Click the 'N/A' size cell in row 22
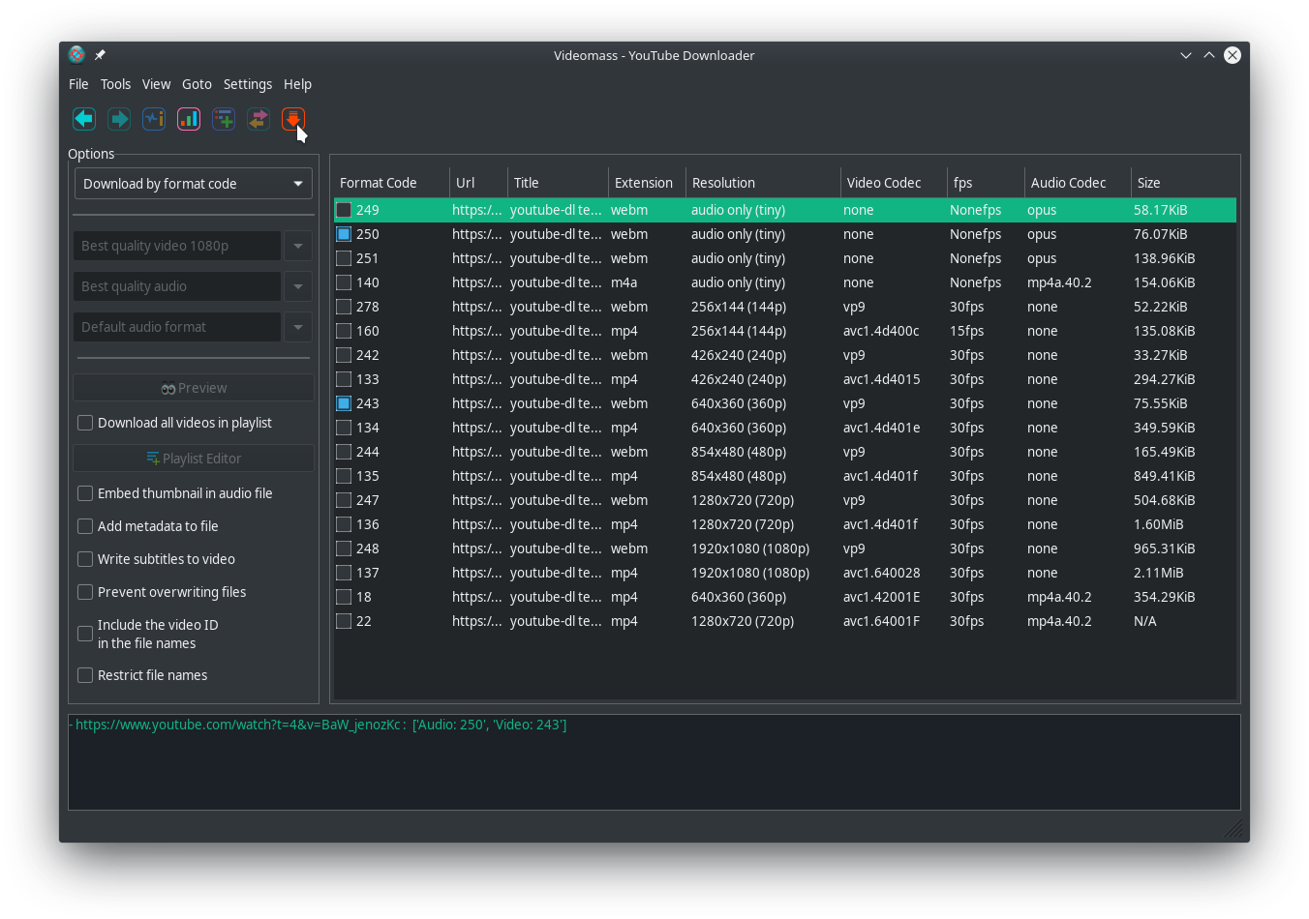The image size is (1309, 919). [1144, 621]
